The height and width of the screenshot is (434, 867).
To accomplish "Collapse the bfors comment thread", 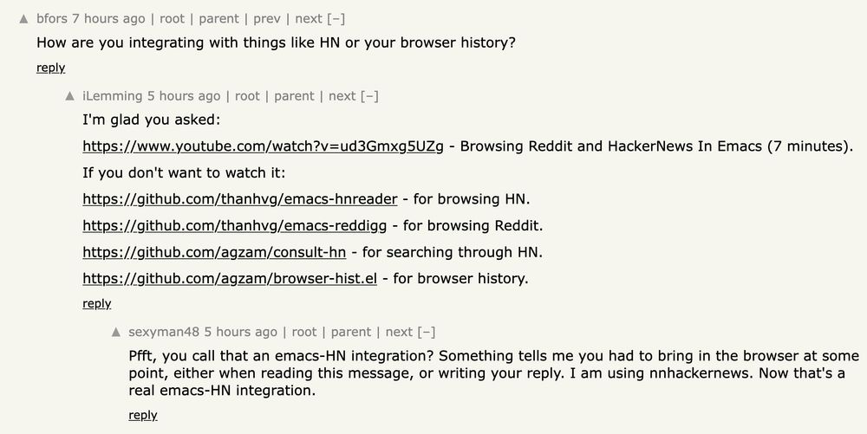I will tap(336, 19).
